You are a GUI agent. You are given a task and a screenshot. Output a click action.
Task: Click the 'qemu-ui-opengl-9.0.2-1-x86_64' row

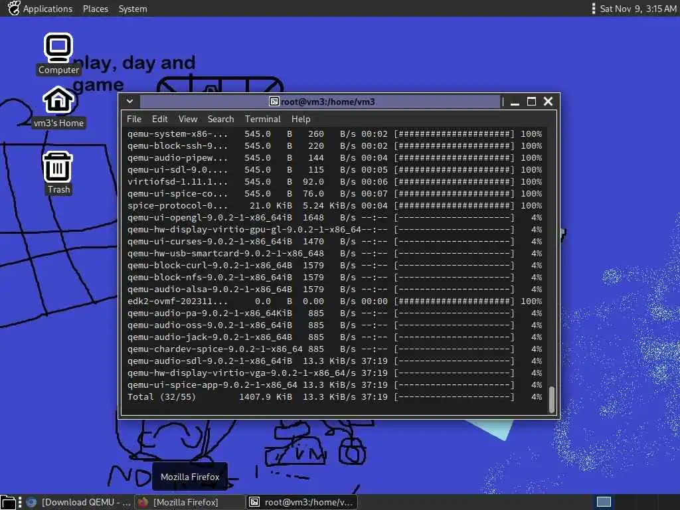click(x=335, y=218)
